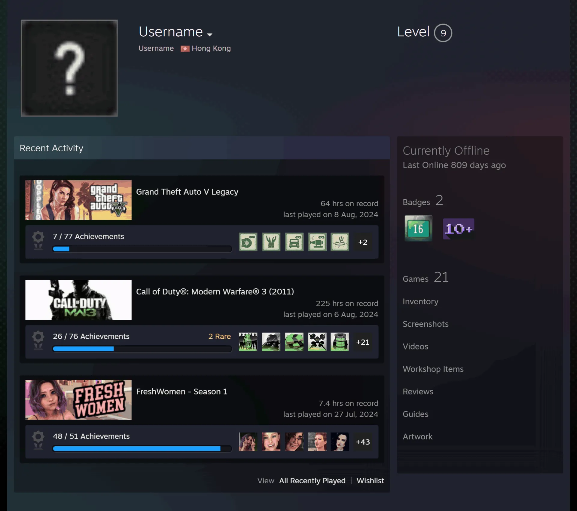Click the green 16 badge icon
The image size is (577, 511).
click(418, 228)
